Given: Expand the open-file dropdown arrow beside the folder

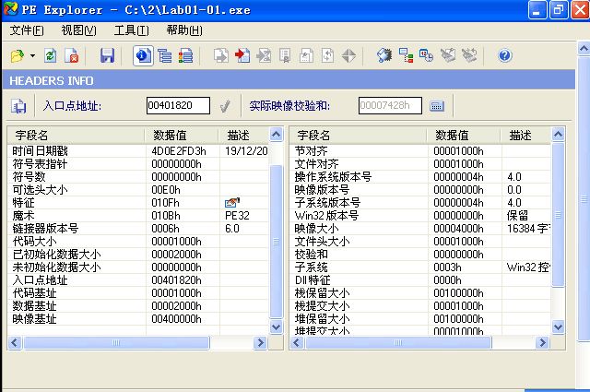Looking at the screenshot, I should 33,56.
